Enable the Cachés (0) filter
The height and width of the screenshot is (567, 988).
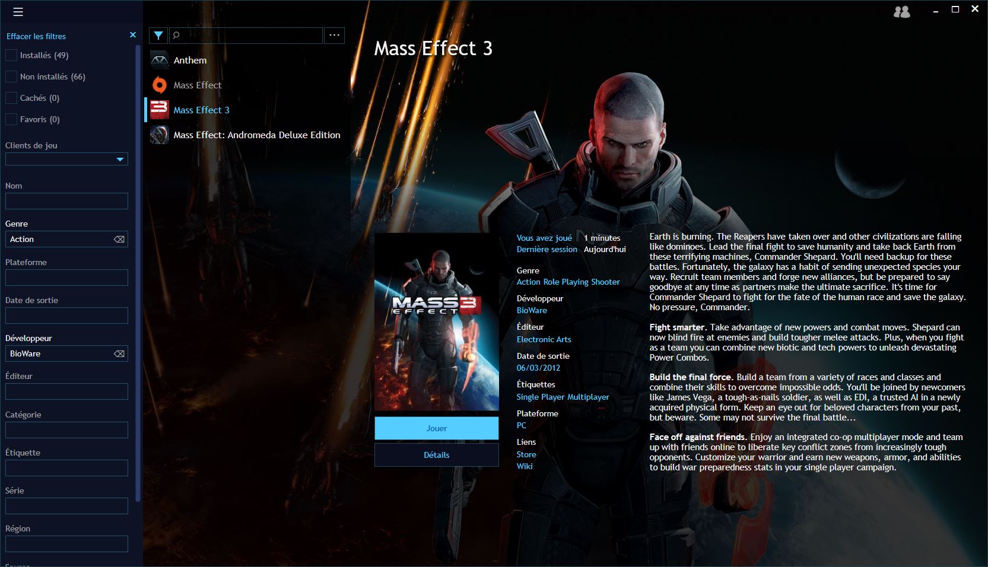11,98
